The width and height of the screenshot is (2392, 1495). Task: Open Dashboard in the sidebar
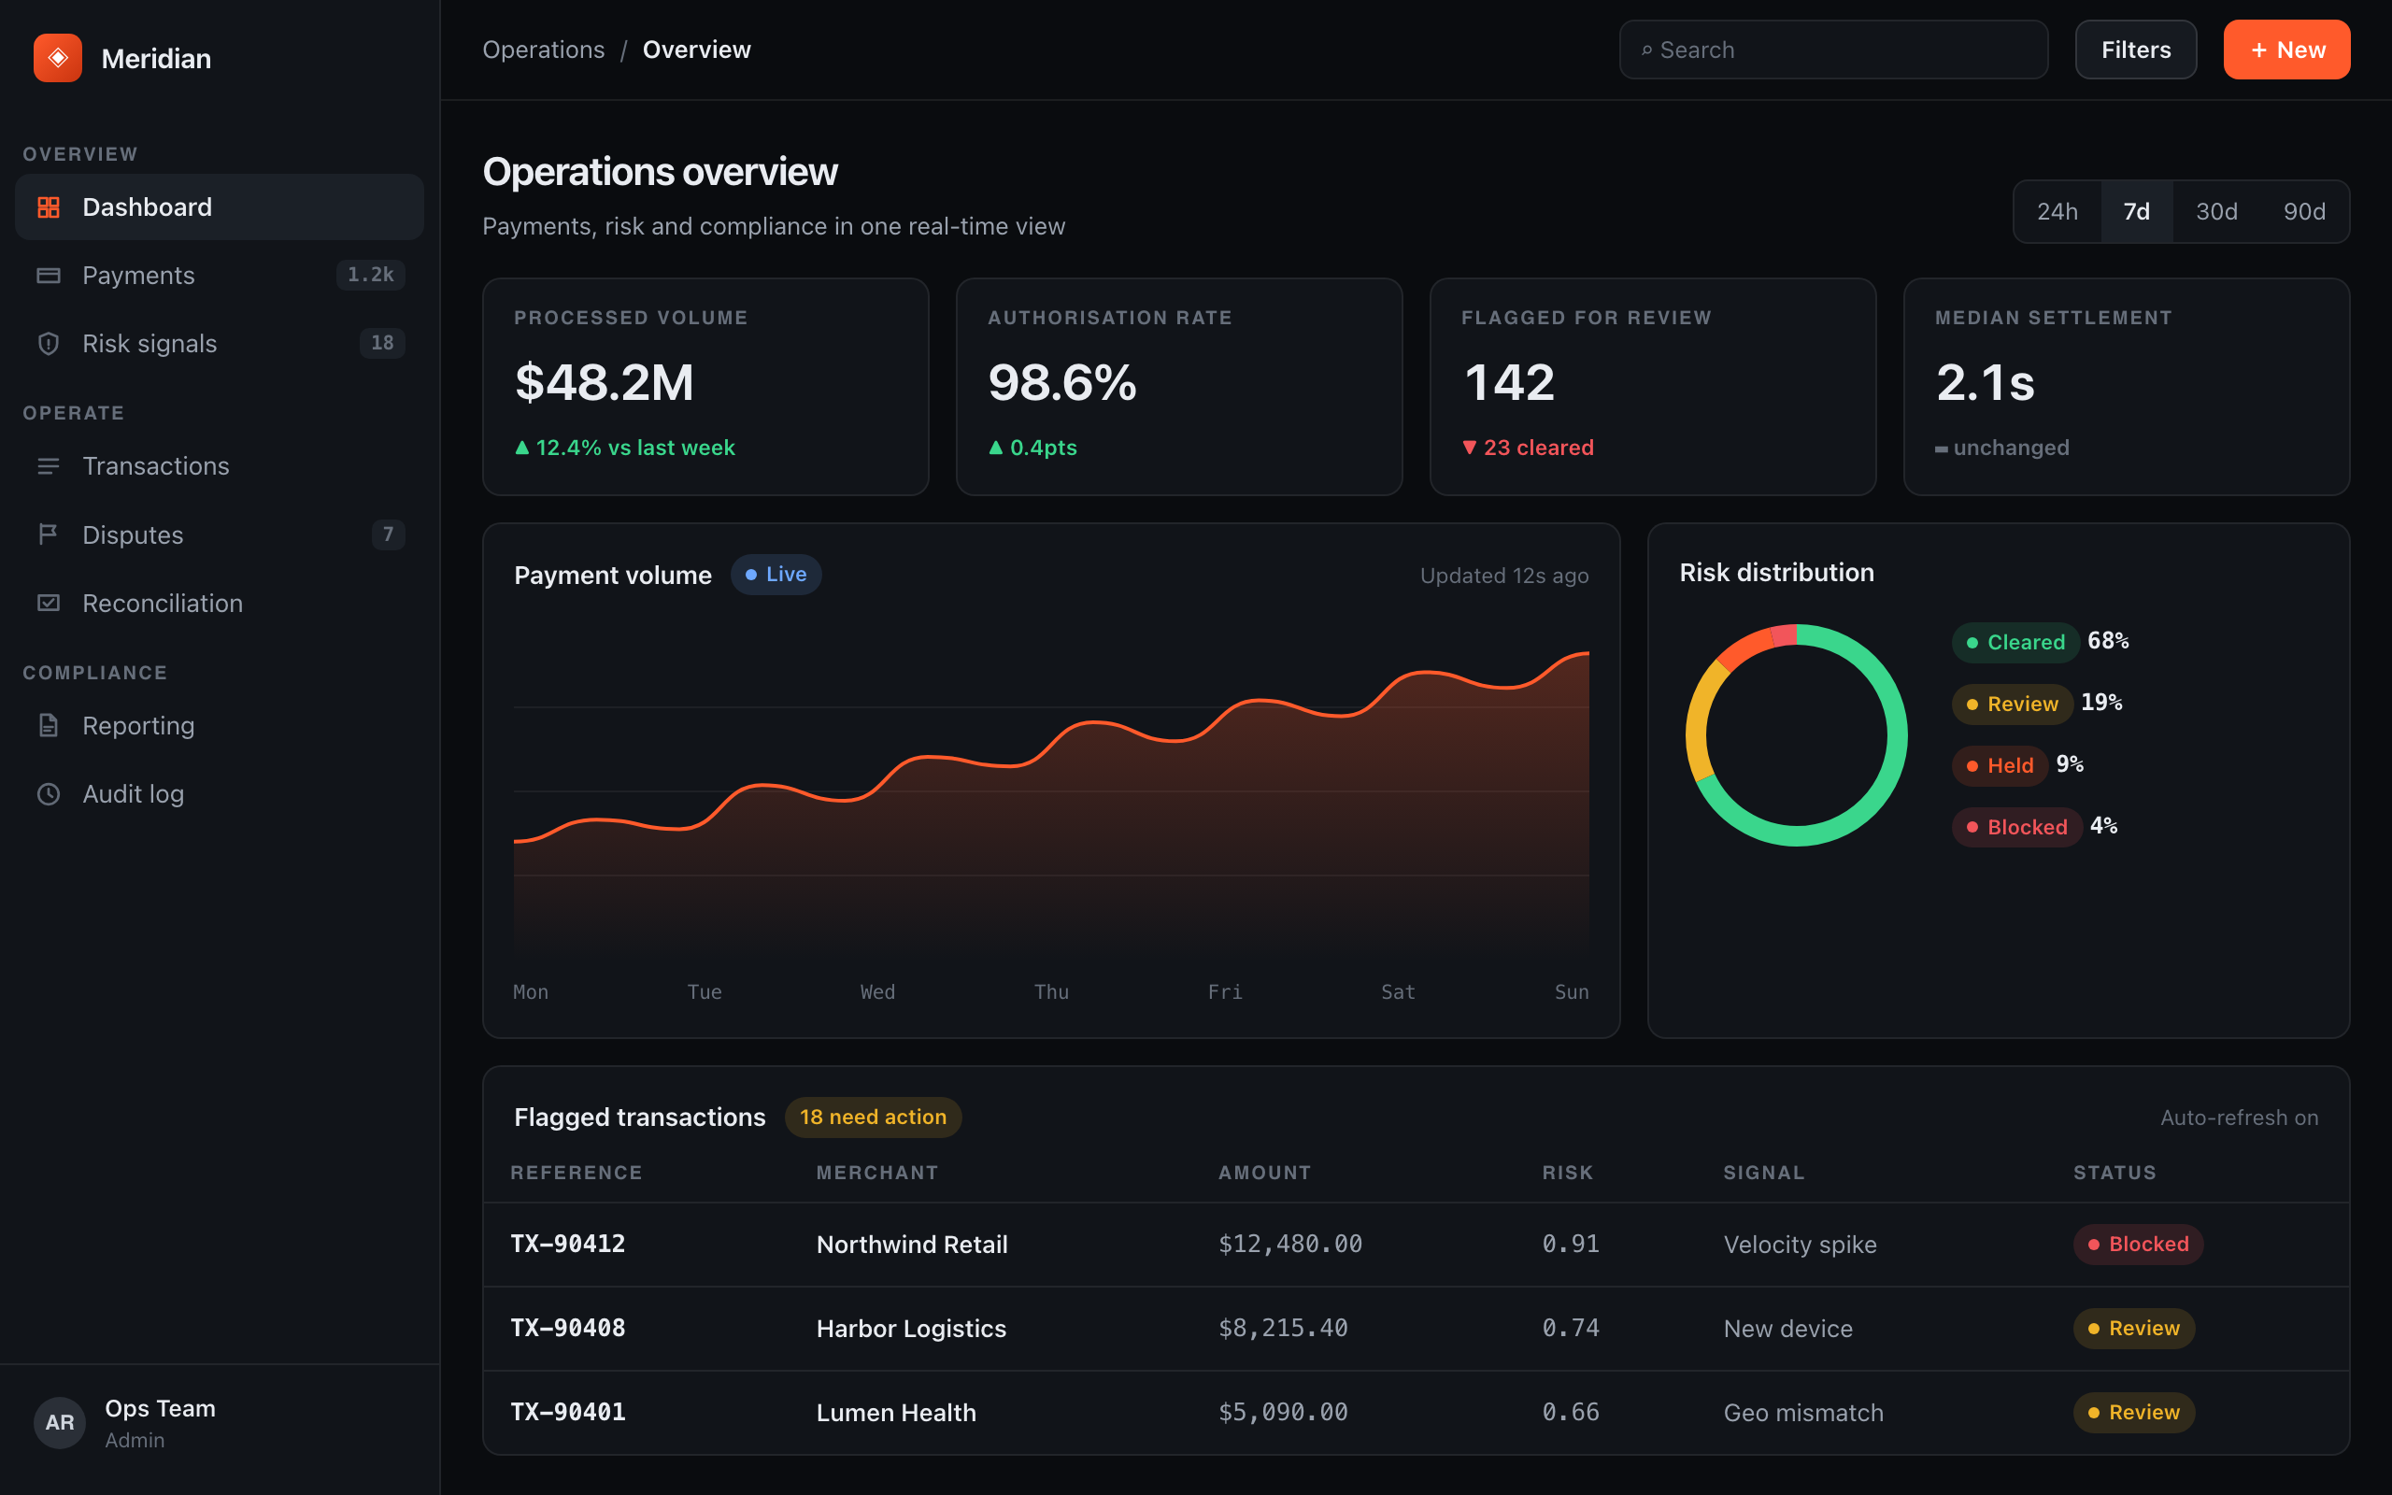point(220,206)
